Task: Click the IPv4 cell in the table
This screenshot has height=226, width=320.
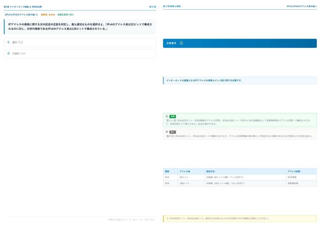Action: pyautogui.click(x=170, y=177)
